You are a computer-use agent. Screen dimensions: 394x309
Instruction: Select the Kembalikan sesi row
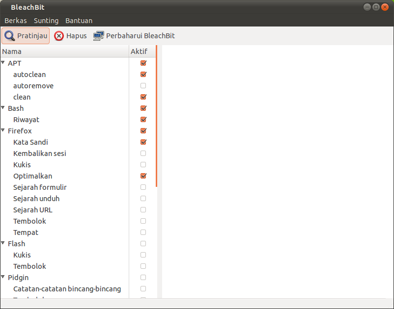(78, 154)
